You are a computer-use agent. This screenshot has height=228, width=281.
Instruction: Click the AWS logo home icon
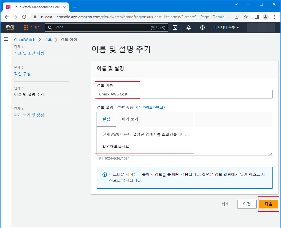click(x=10, y=28)
